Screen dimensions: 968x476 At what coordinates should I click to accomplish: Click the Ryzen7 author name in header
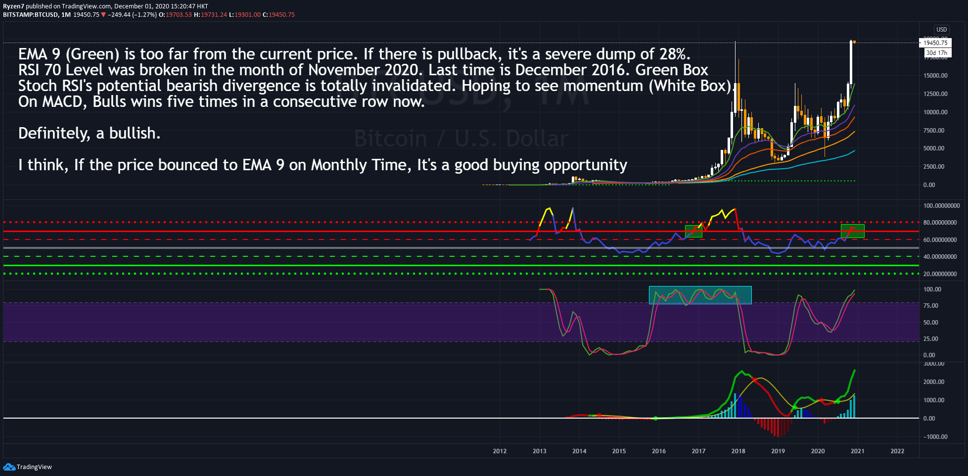pos(13,6)
